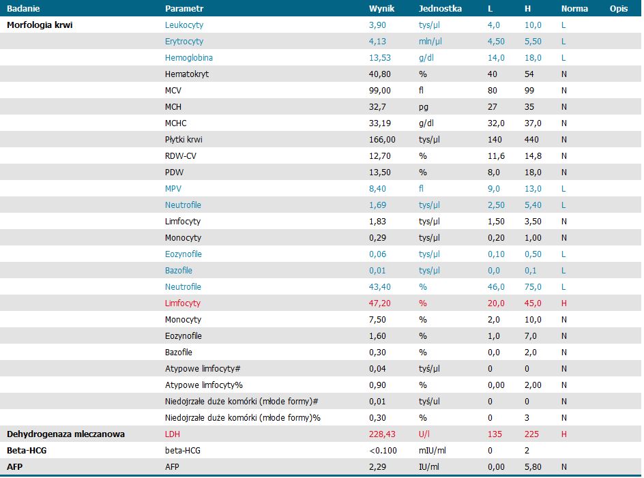Click the Wynik column header
The width and height of the screenshot is (644, 478).
point(381,9)
